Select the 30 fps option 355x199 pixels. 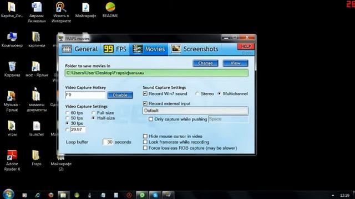(67, 123)
